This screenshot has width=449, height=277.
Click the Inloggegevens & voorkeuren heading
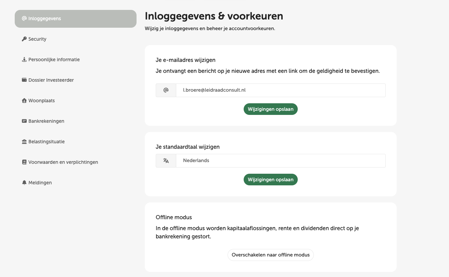click(x=214, y=16)
